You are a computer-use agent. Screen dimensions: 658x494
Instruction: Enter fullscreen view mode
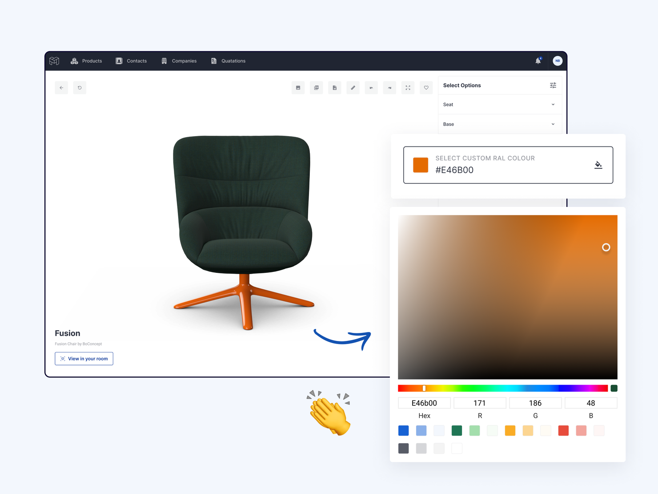408,88
